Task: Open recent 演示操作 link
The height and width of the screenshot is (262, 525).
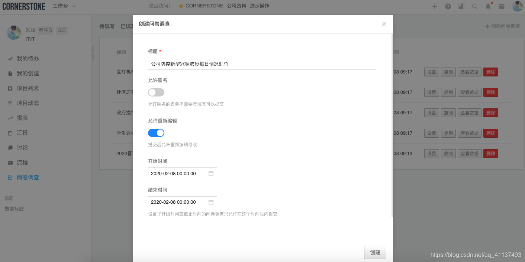Action: [x=260, y=6]
